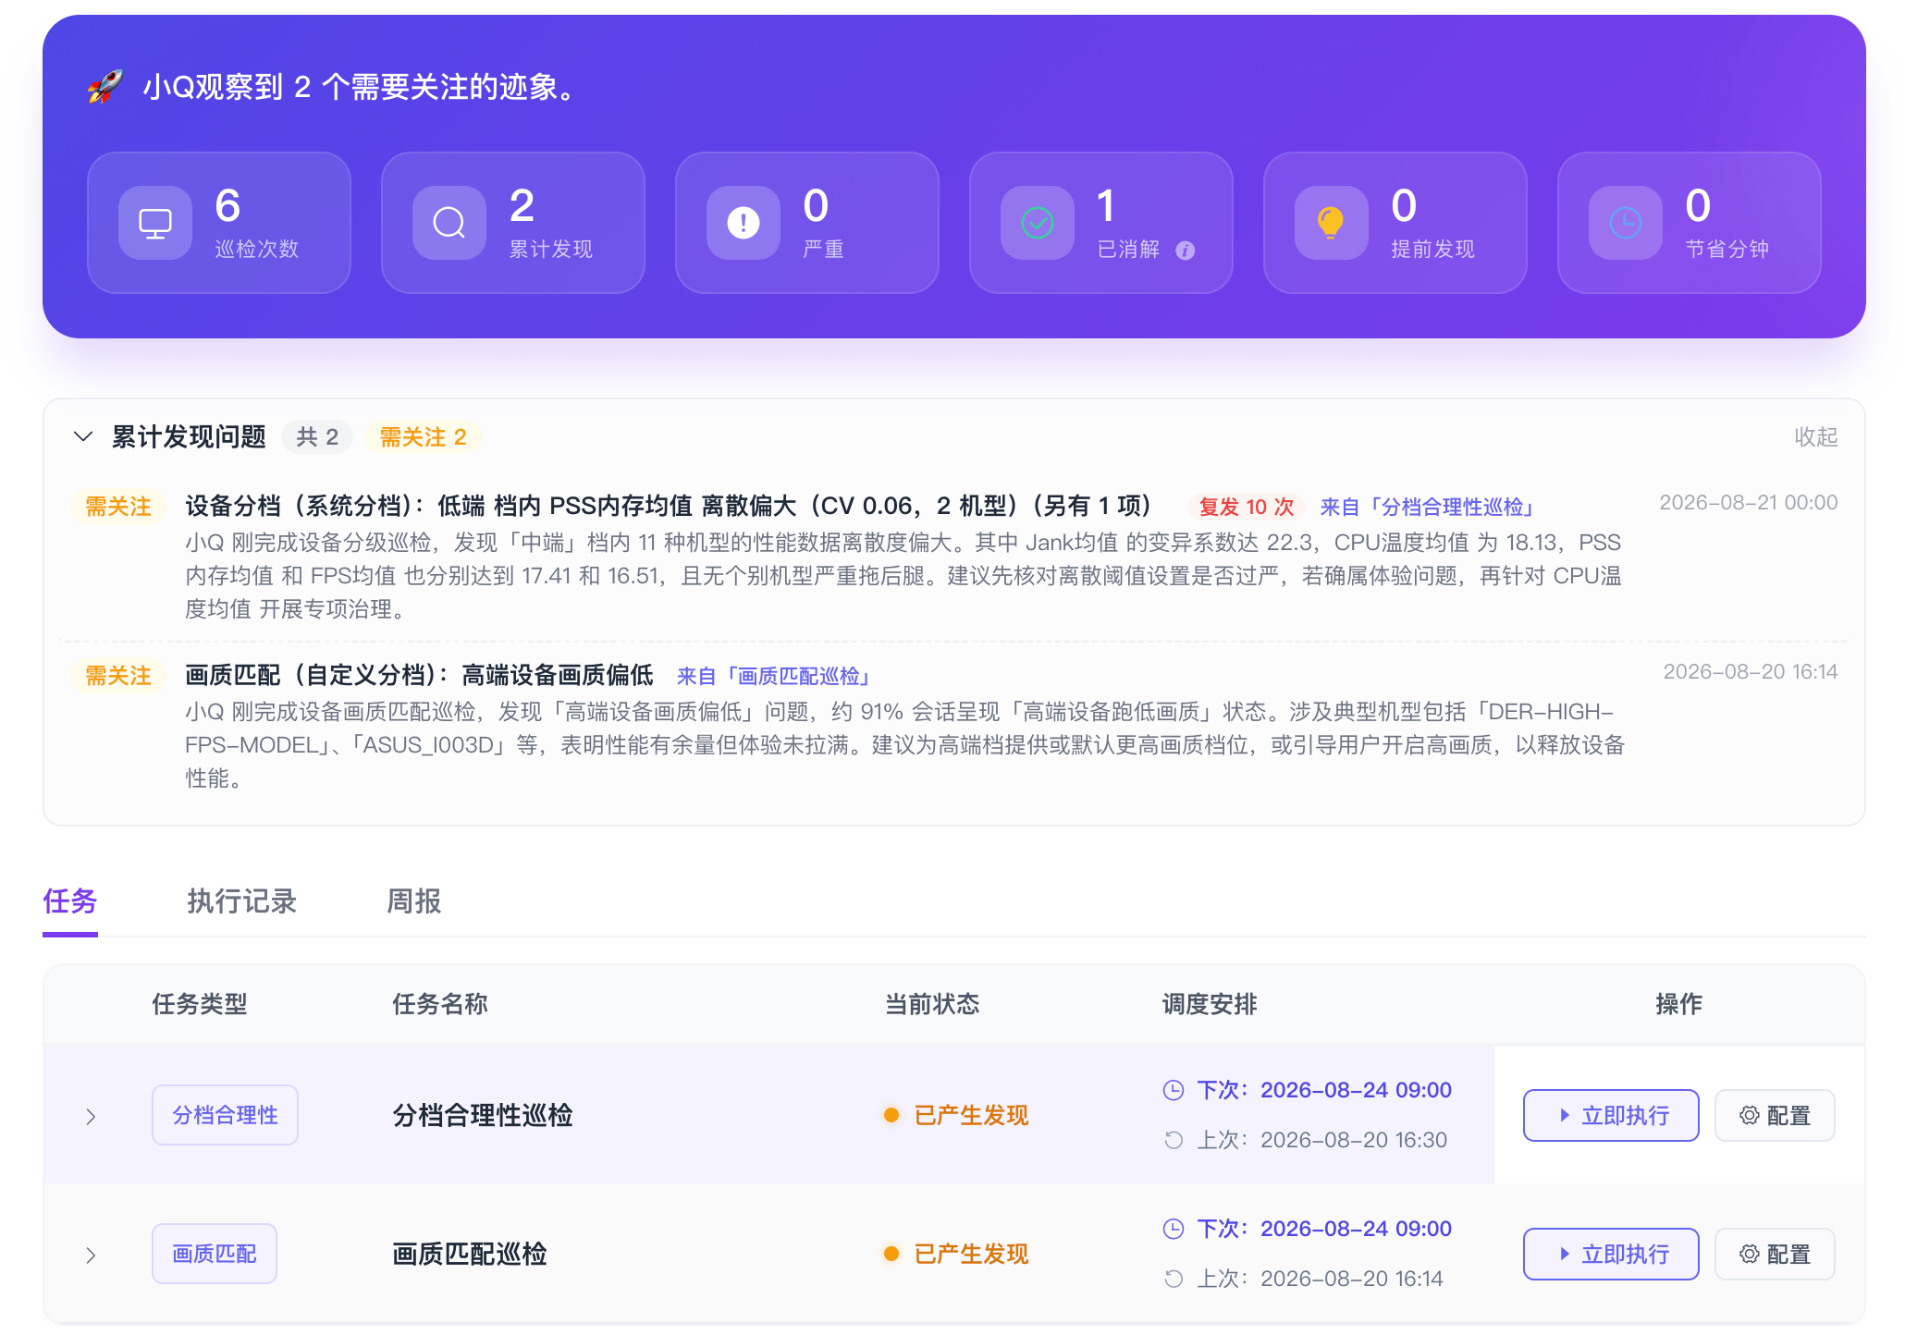
Task: Click the 任务名称 column header
Action: coord(439,1004)
